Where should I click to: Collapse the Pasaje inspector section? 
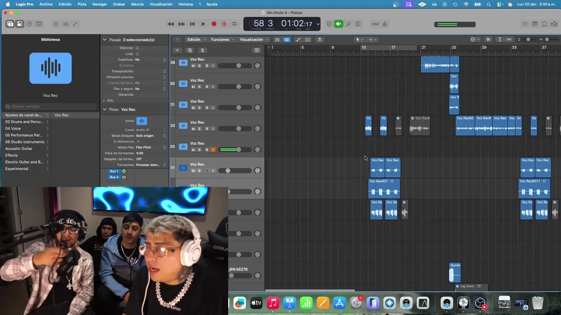pyautogui.click(x=104, y=39)
